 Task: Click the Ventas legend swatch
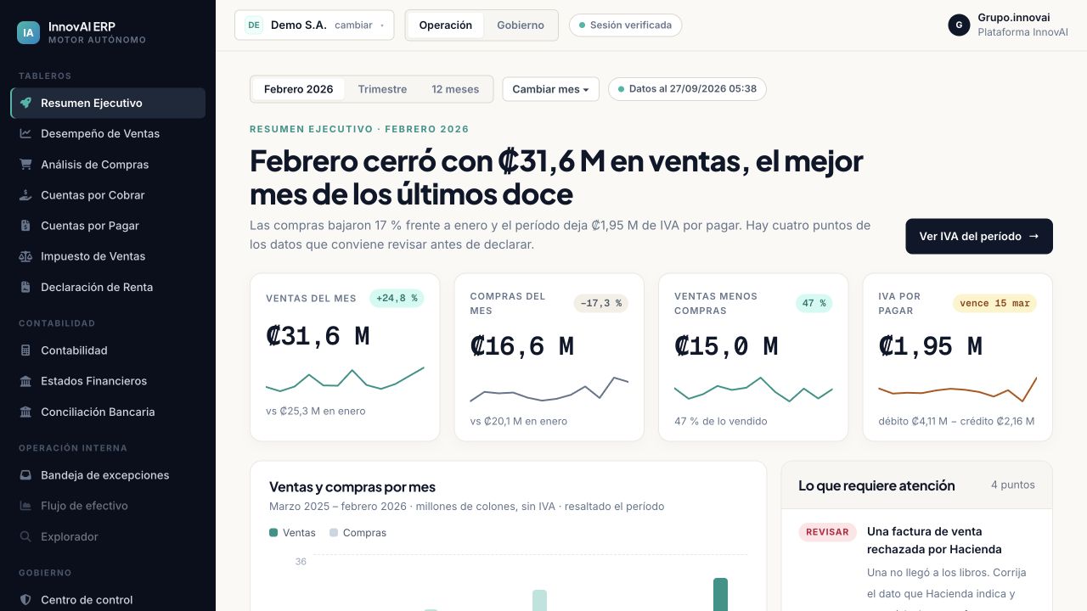coord(273,533)
